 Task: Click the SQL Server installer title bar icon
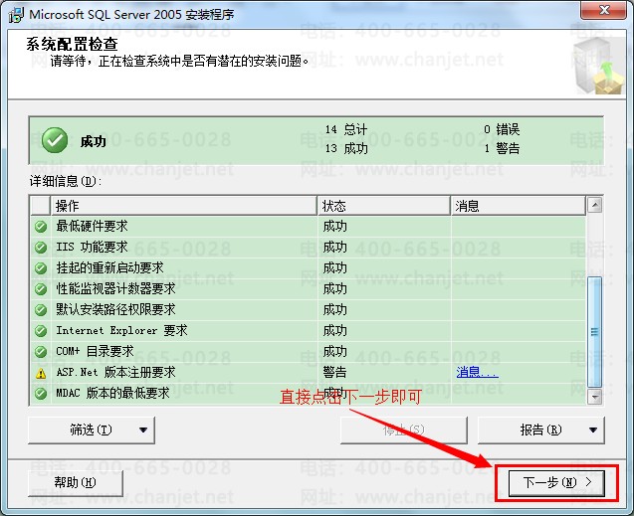[16, 15]
